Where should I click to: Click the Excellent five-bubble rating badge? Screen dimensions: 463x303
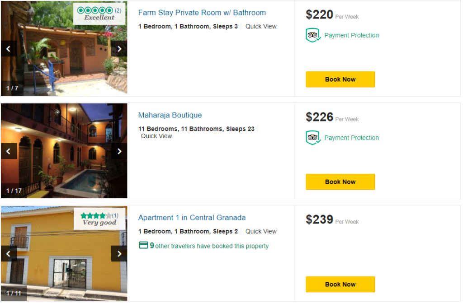coord(99,14)
